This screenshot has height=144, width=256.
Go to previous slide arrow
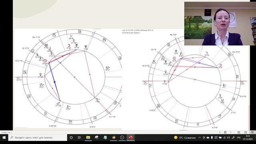(220, 132)
